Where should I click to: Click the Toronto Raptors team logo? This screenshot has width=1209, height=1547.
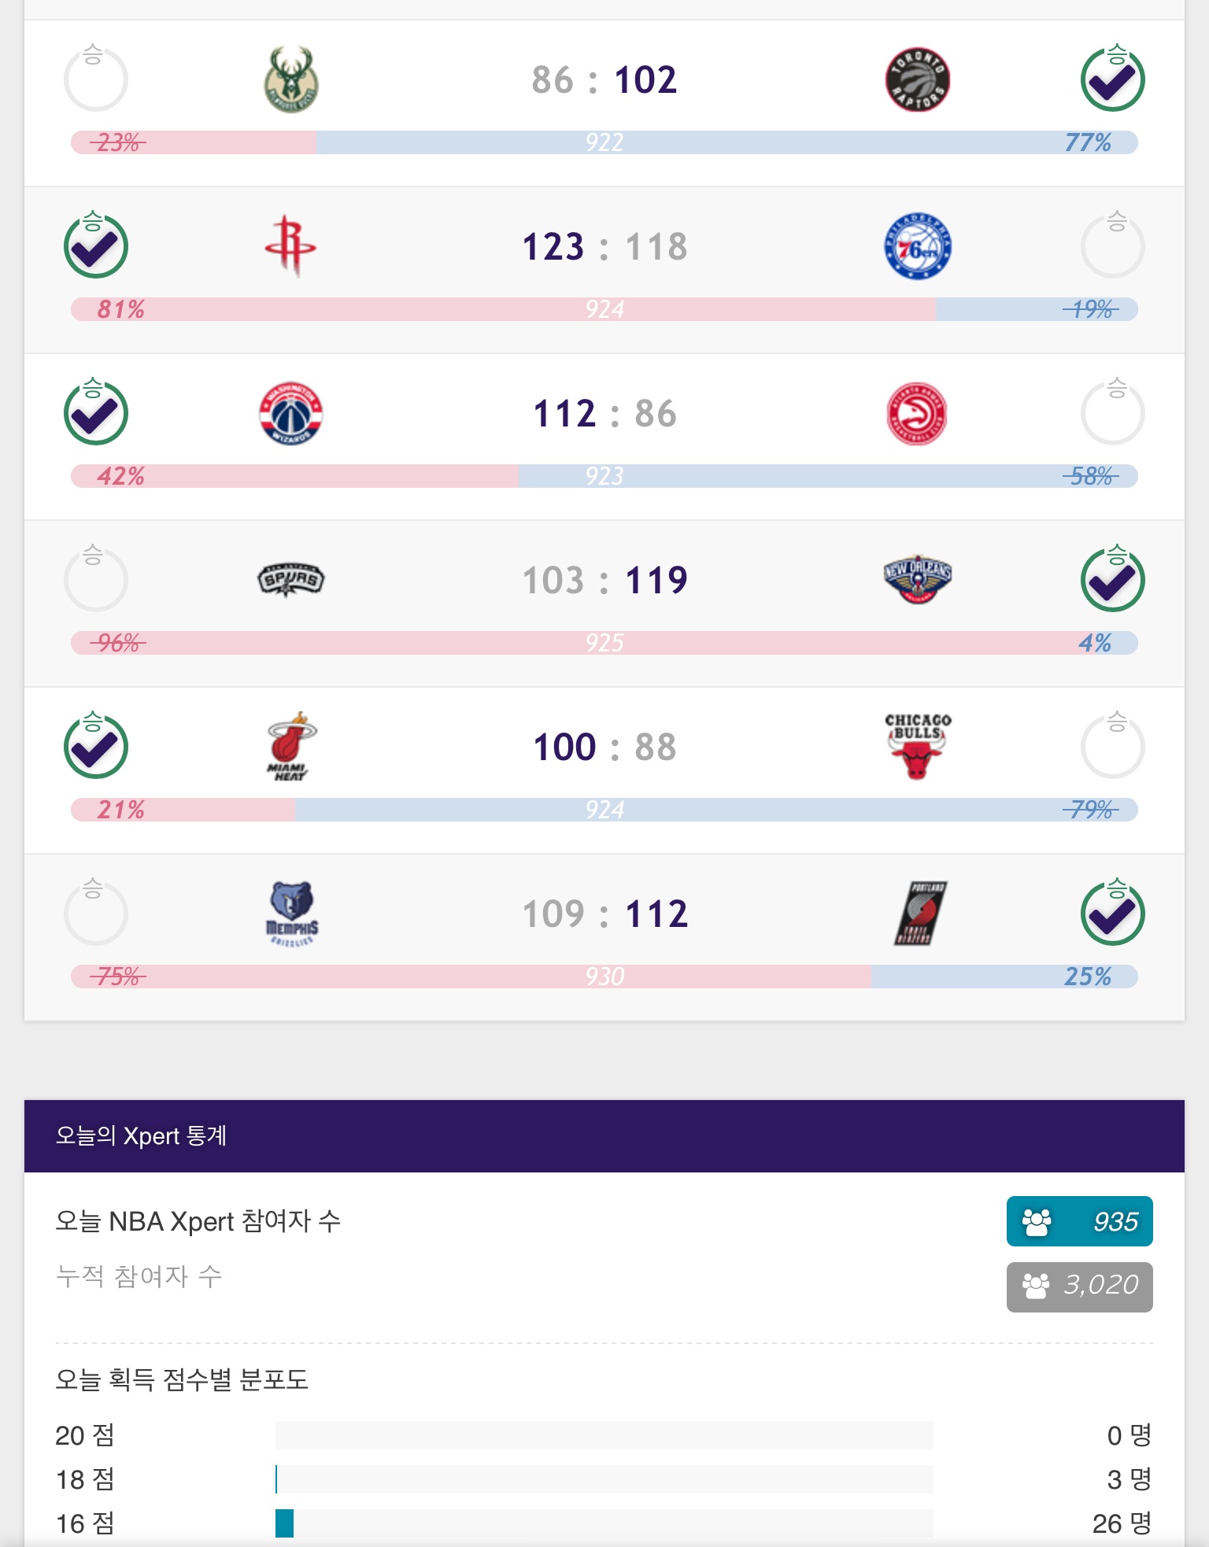(917, 79)
